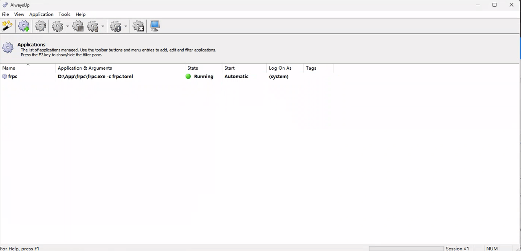Open the File menu

pos(5,14)
